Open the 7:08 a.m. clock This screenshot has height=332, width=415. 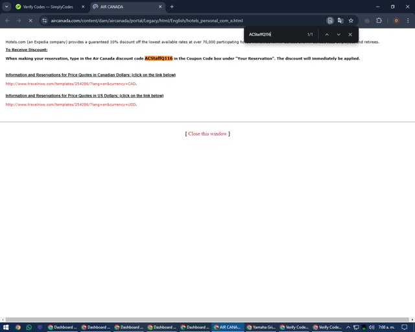386,327
